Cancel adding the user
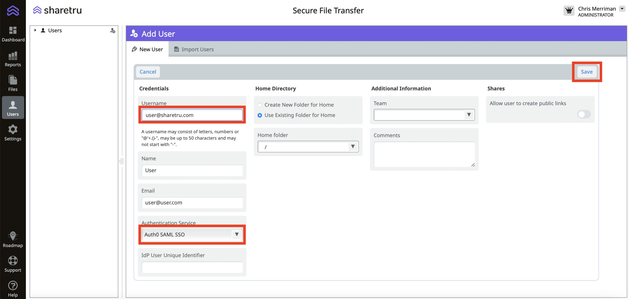The height and width of the screenshot is (299, 629). (x=148, y=72)
